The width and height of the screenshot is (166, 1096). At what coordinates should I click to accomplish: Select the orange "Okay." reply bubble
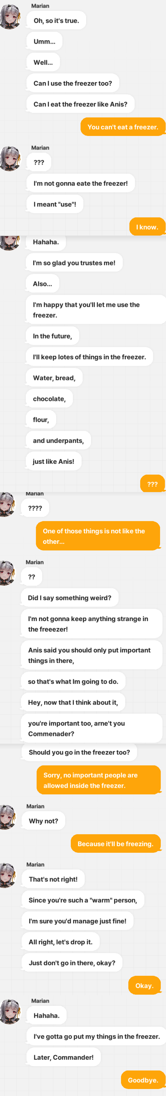[x=145, y=986]
